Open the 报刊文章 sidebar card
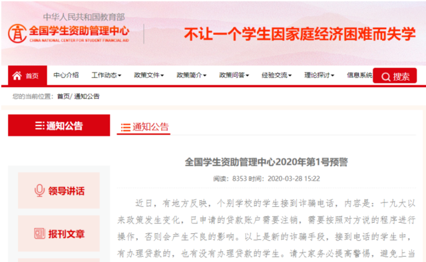 (59, 233)
